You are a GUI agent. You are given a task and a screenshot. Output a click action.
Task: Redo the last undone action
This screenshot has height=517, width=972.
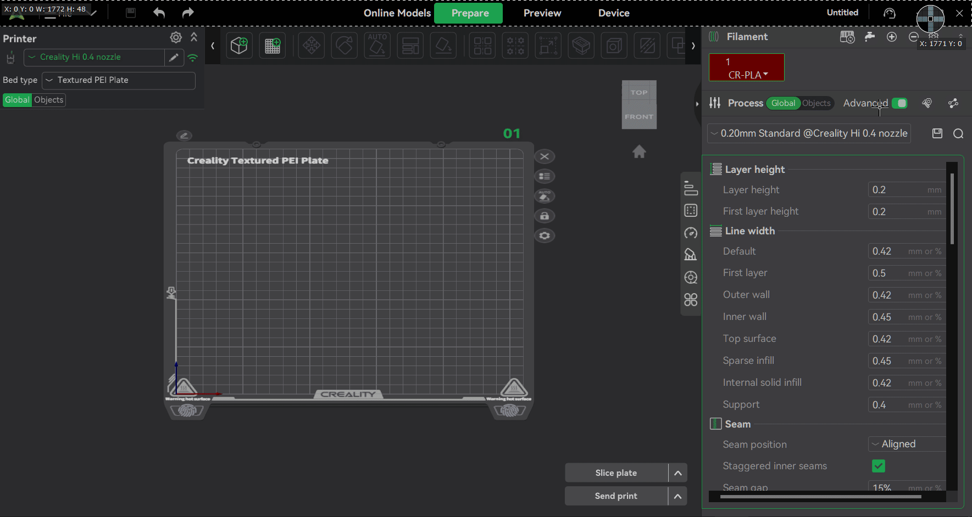click(188, 13)
